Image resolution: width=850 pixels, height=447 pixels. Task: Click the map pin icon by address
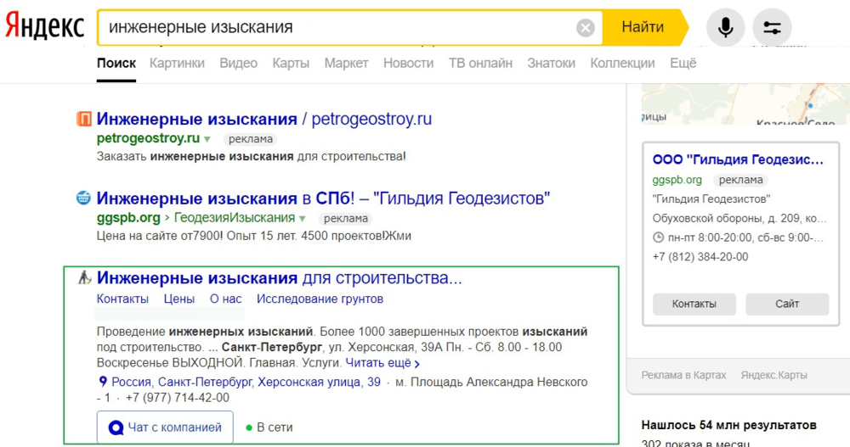click(x=103, y=382)
